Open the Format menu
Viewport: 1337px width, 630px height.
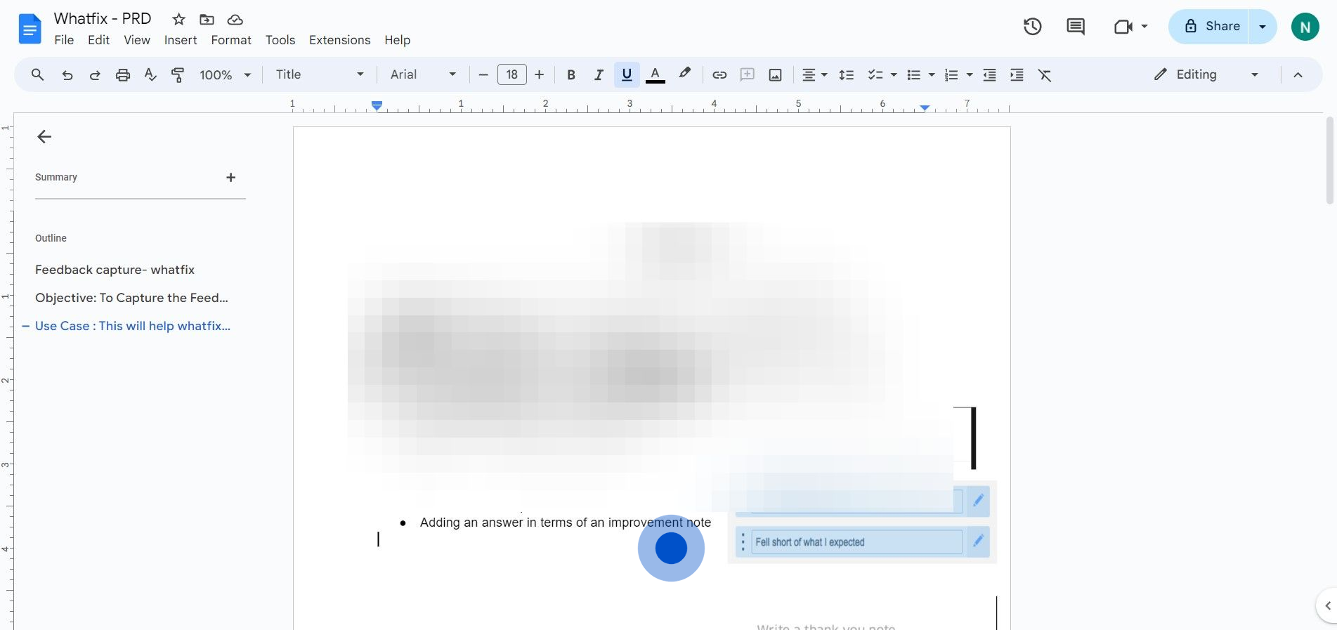coord(231,40)
